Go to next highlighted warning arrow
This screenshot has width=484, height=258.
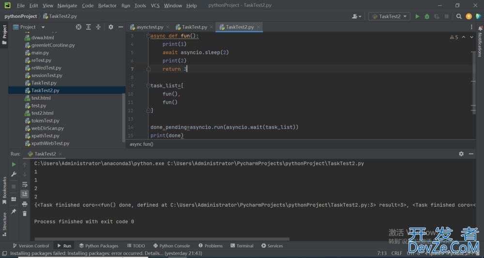(x=471, y=37)
